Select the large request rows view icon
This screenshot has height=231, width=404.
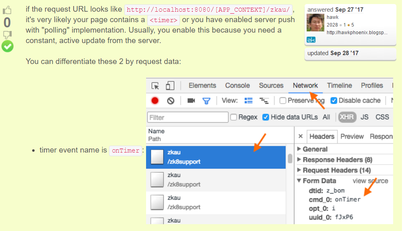248,101
